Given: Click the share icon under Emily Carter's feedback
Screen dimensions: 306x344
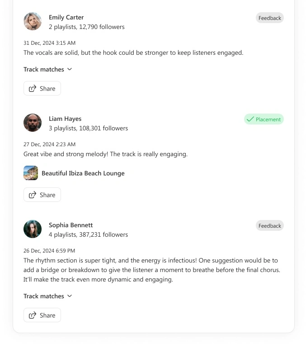Looking at the screenshot, I should pos(33,89).
